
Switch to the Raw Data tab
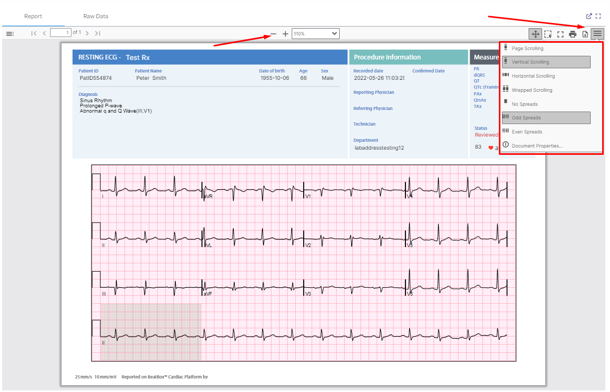coord(95,16)
